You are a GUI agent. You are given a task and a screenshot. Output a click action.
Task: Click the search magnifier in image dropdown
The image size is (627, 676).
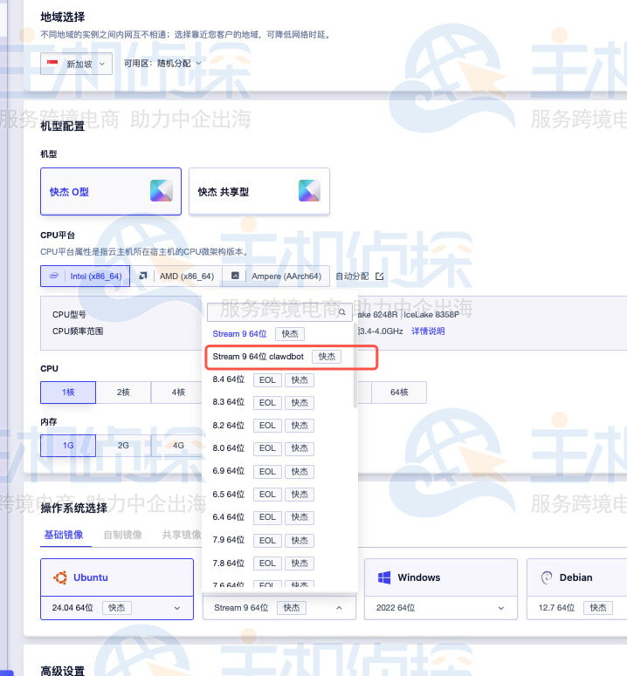[x=342, y=311]
